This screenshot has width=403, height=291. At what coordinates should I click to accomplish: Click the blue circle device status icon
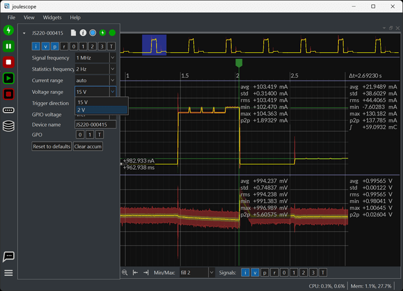tap(92, 33)
